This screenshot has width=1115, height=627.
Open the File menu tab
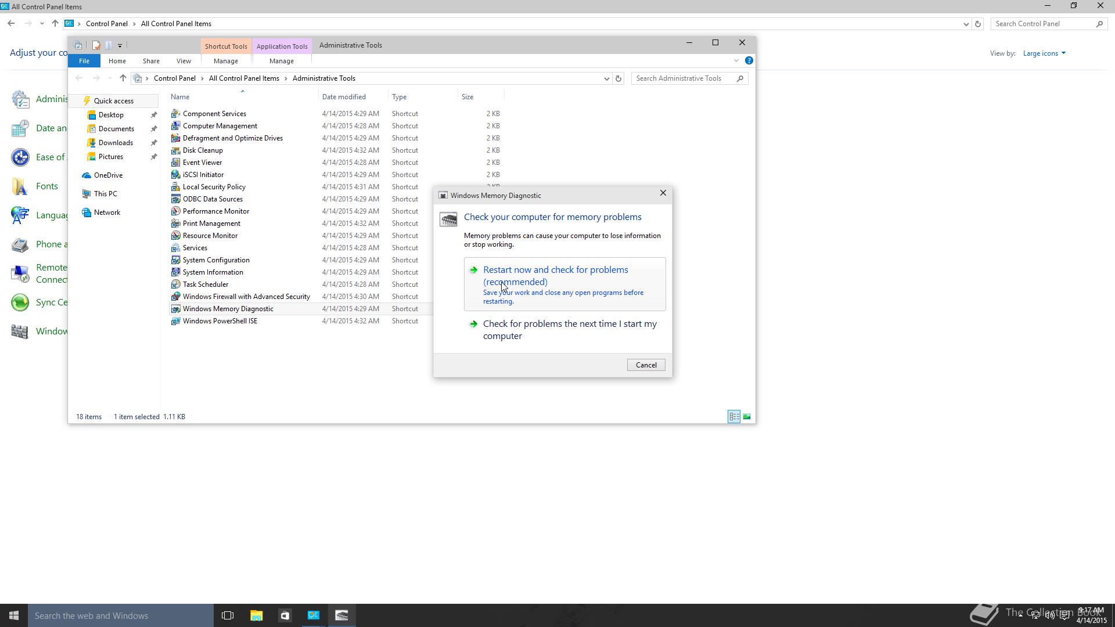(84, 61)
